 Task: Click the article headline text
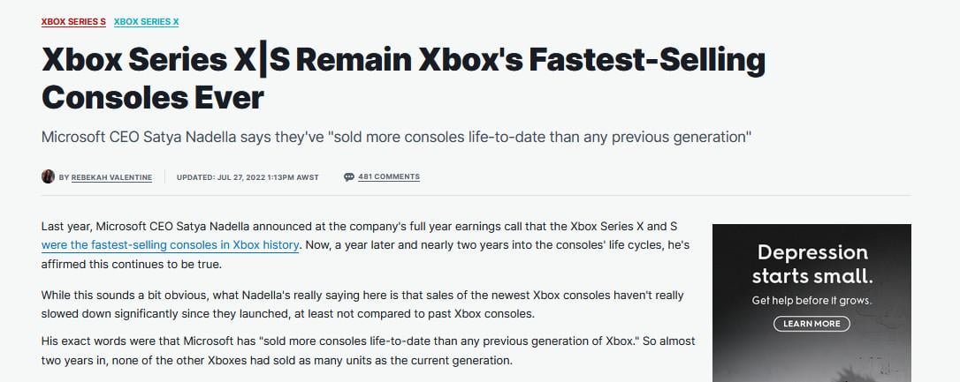[402, 78]
